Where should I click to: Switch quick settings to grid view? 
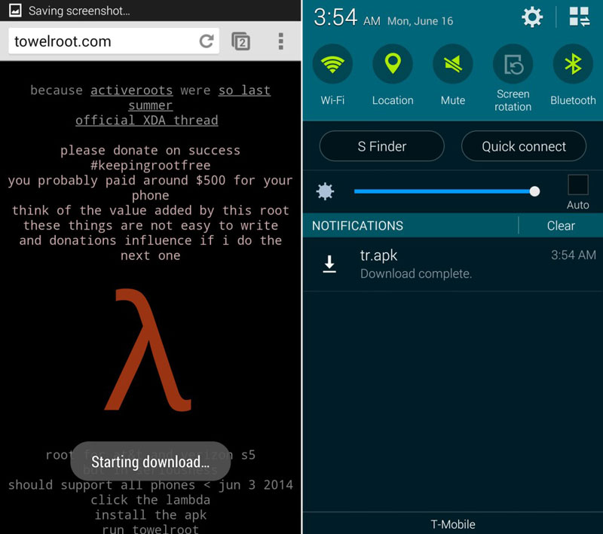[x=579, y=17]
